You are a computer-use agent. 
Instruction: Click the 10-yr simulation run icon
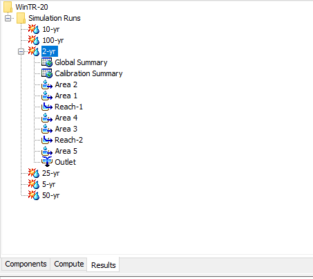(34, 29)
